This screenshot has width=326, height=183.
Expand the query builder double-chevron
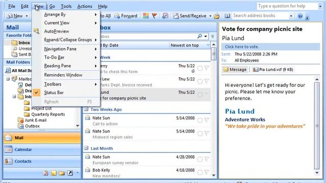click(x=212, y=36)
